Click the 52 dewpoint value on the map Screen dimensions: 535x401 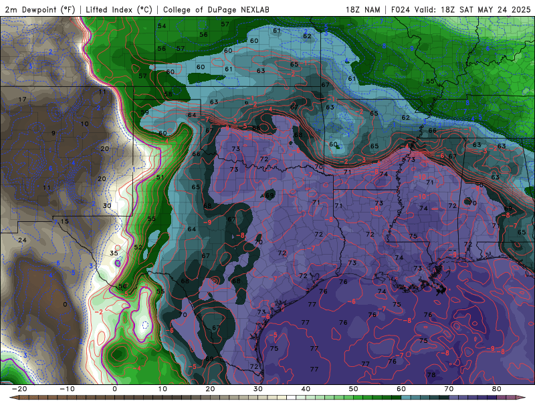point(138,247)
